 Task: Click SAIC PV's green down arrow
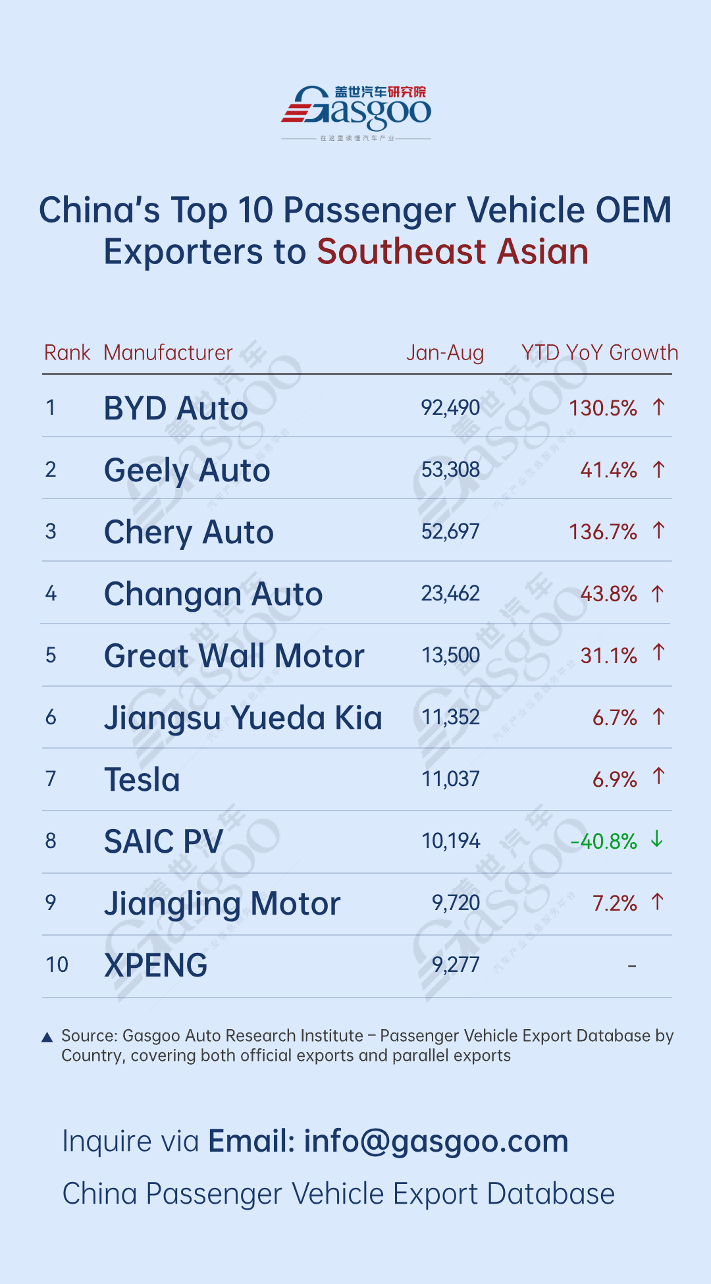pyautogui.click(x=656, y=840)
